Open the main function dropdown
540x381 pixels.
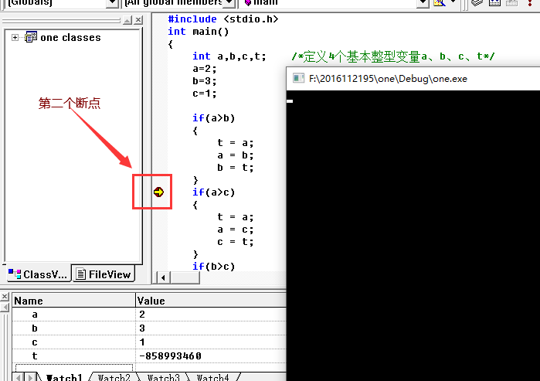click(423, 3)
